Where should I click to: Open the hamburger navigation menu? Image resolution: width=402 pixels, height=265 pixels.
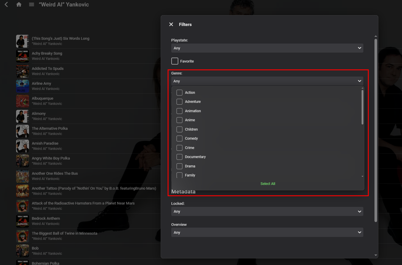(x=32, y=4)
